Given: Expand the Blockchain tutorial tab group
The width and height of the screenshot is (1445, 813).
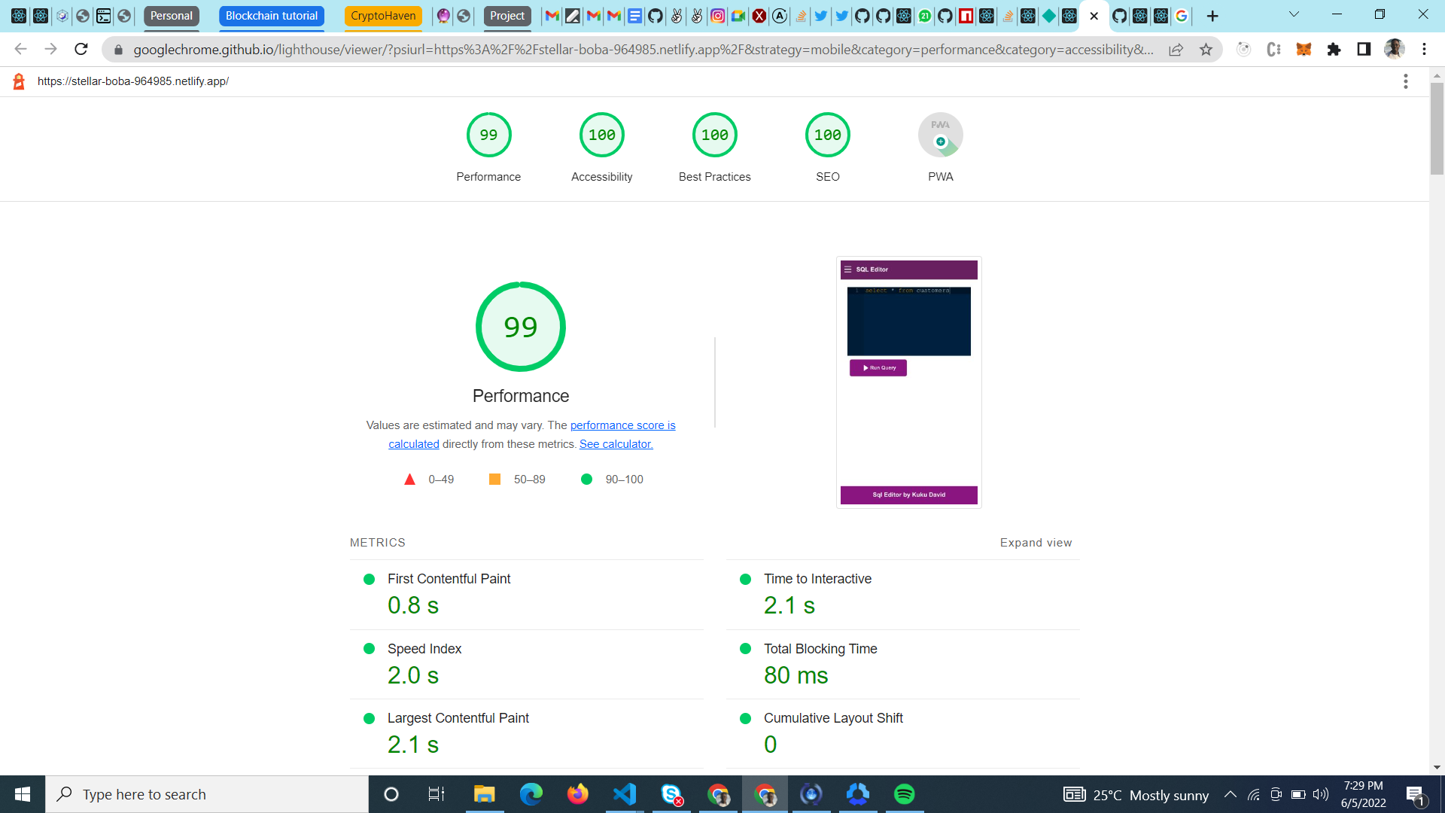Looking at the screenshot, I should 272,16.
